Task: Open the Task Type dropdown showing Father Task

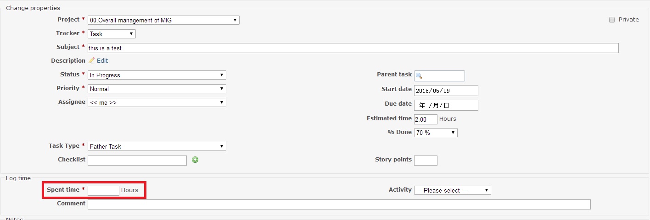Action: pyautogui.click(x=157, y=146)
